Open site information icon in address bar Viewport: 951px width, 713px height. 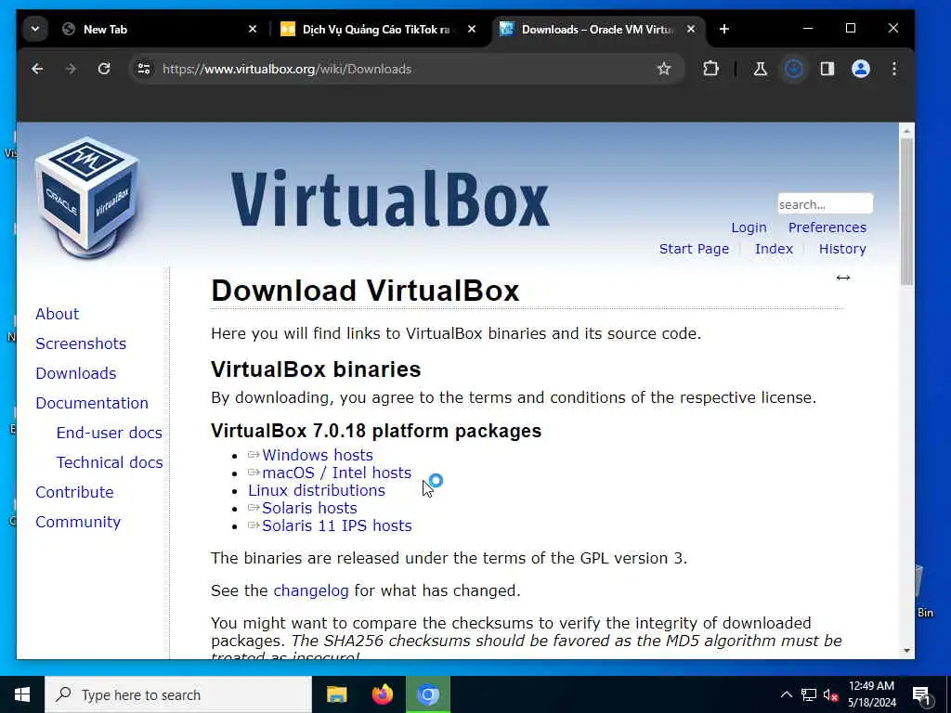click(144, 69)
